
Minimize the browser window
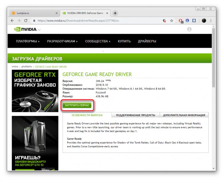pos(198,9)
